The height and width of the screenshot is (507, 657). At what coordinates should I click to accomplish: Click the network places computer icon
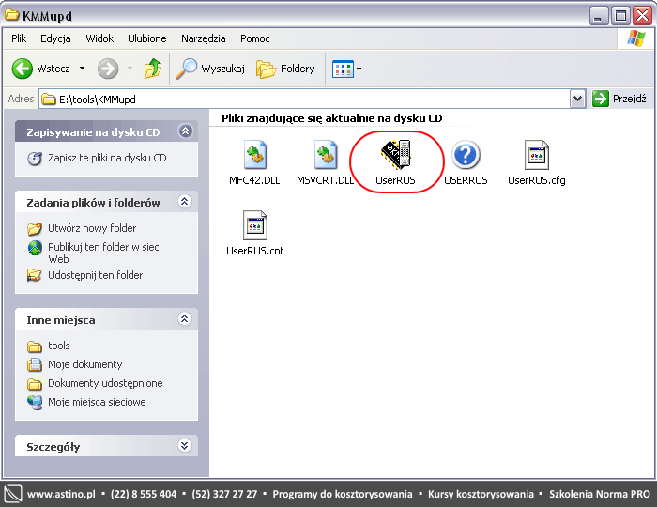click(35, 403)
